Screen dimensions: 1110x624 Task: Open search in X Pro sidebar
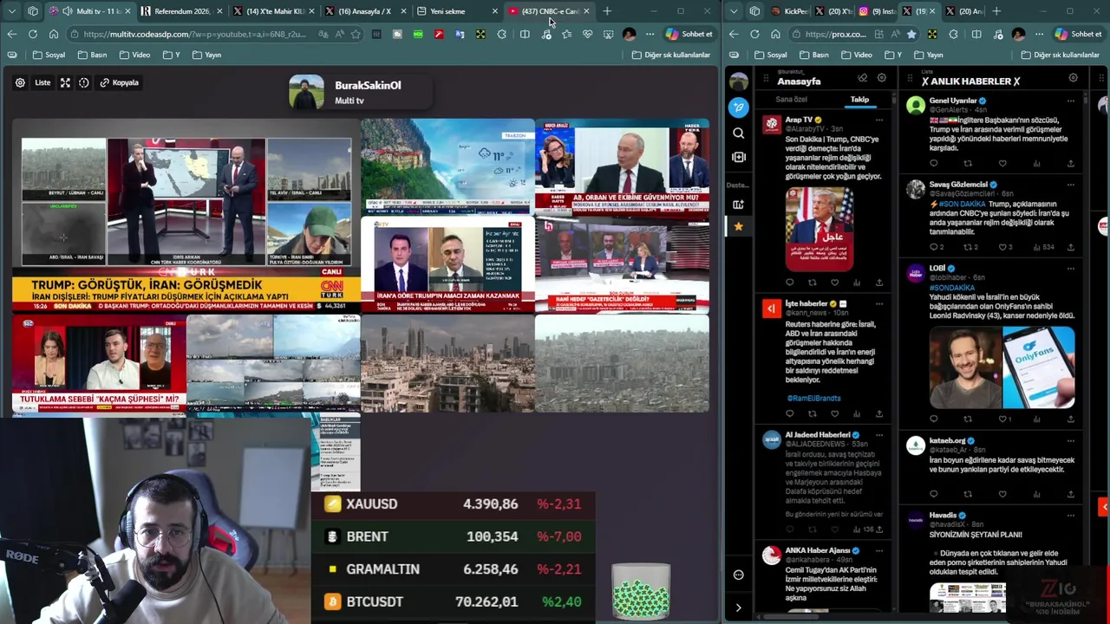pyautogui.click(x=738, y=133)
